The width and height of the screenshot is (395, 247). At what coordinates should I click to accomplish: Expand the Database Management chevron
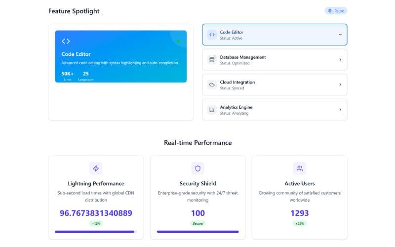pos(340,60)
